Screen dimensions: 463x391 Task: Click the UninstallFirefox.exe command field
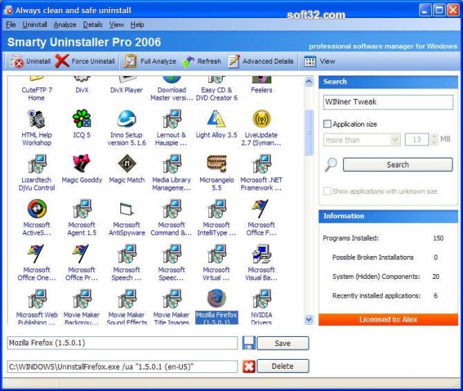pos(122,367)
